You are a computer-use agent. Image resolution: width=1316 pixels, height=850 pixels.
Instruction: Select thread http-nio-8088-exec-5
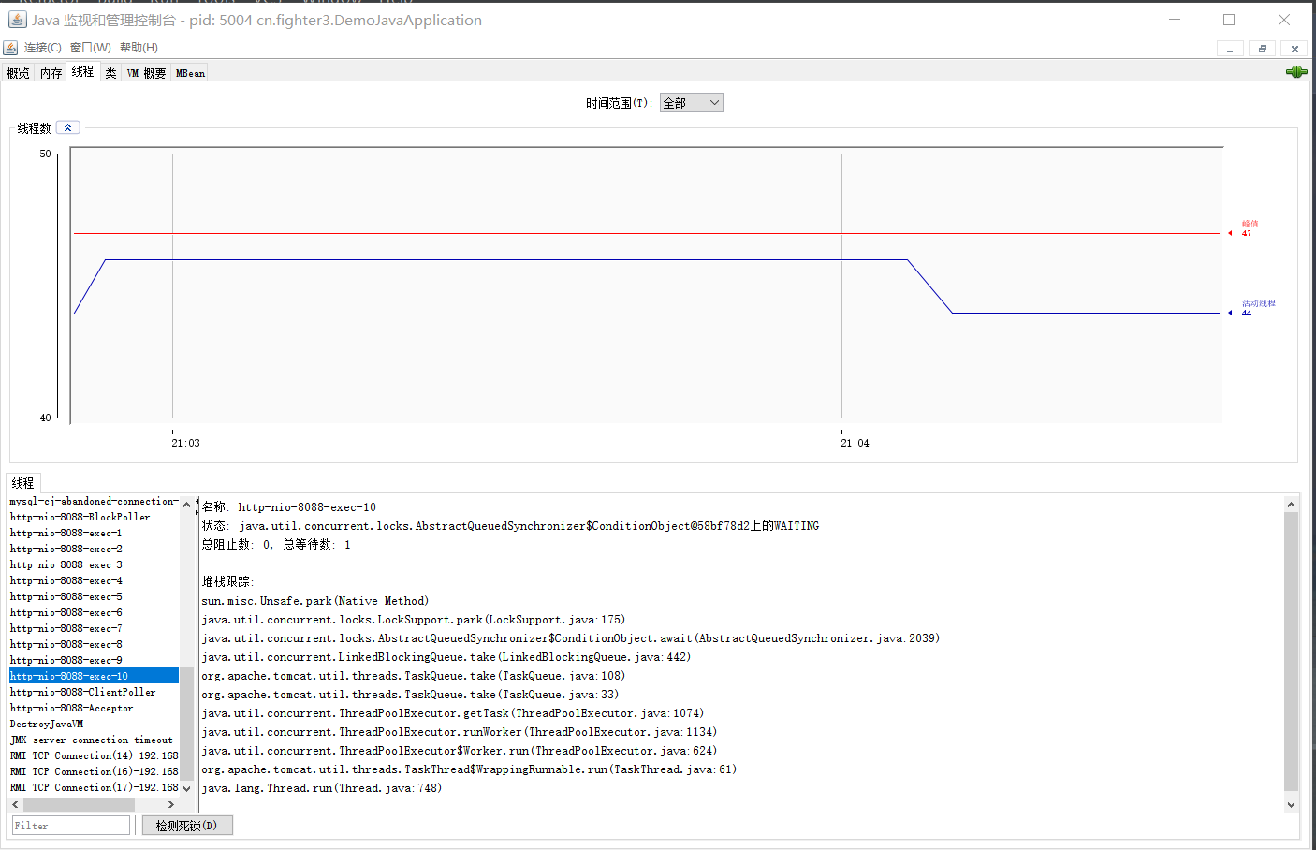[x=94, y=596]
